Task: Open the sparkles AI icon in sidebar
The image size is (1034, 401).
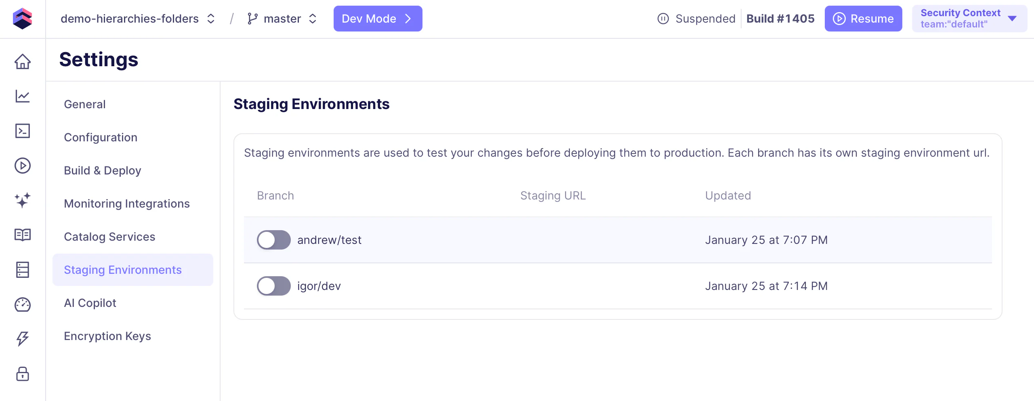Action: (x=23, y=200)
